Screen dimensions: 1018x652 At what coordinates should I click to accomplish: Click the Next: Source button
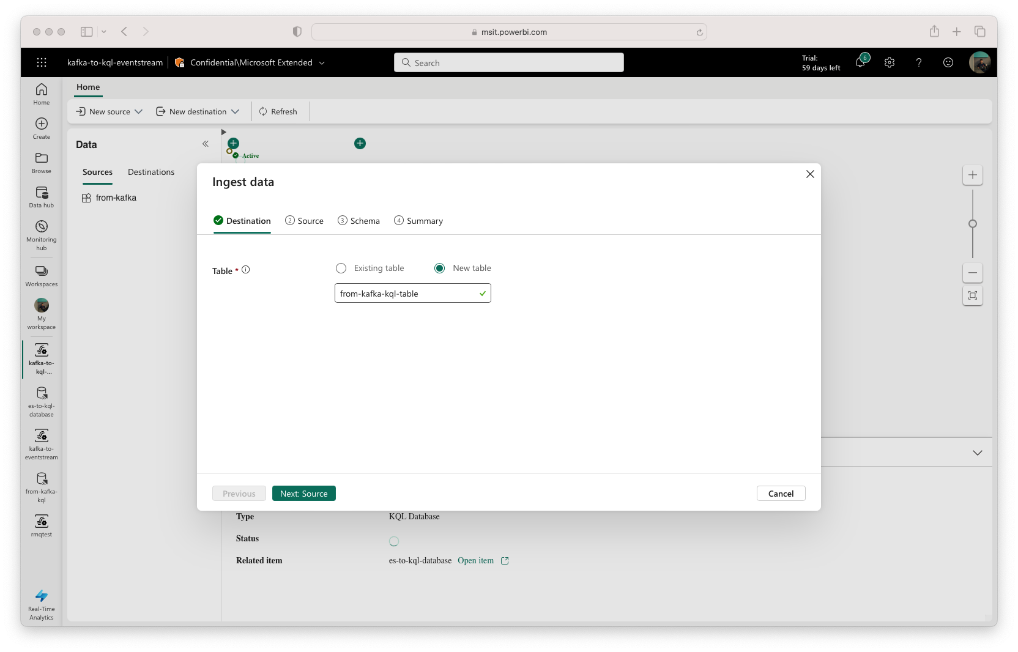(303, 493)
